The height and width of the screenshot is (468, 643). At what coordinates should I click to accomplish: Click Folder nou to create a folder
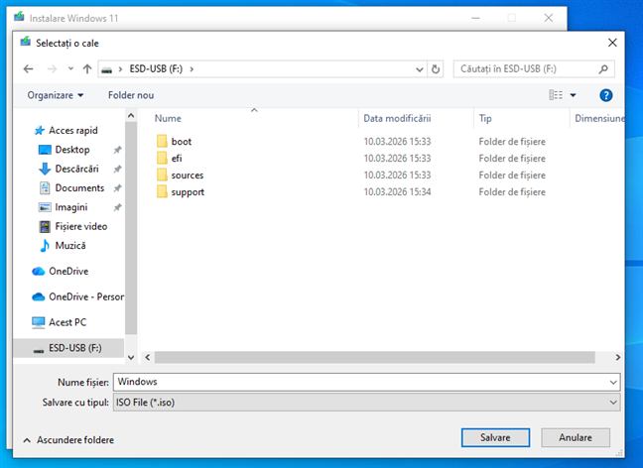coord(131,95)
